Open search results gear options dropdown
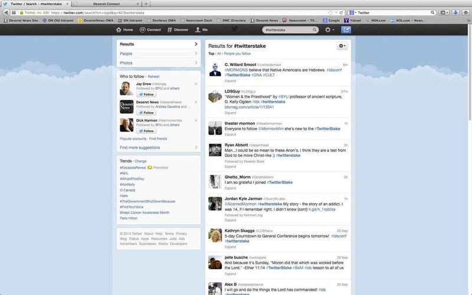472x295 pixels. [x=341, y=46]
